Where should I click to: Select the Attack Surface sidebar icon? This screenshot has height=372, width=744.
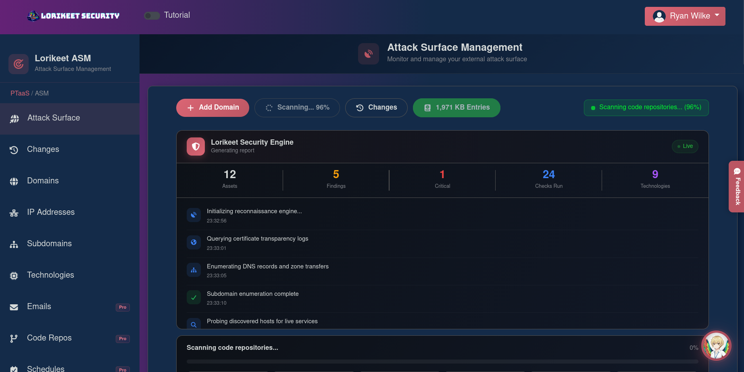point(15,118)
